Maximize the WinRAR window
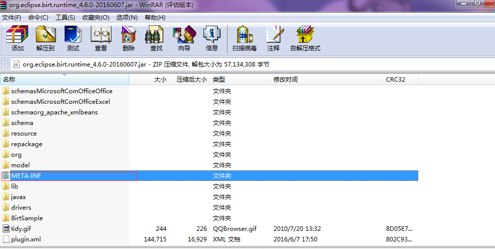Screen dimensions: 495x249 pos(478,3)
